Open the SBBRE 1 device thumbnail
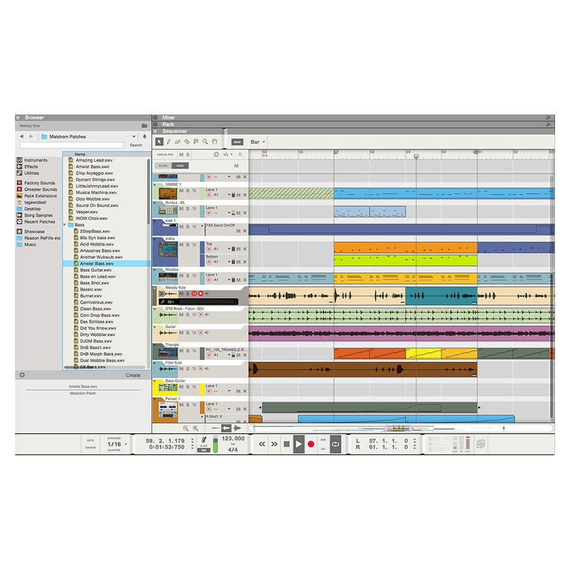570x570 pixels. tap(168, 193)
